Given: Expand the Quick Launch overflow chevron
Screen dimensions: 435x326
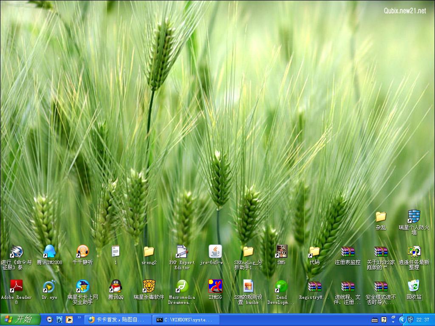Looking at the screenshot, I should point(79,318).
